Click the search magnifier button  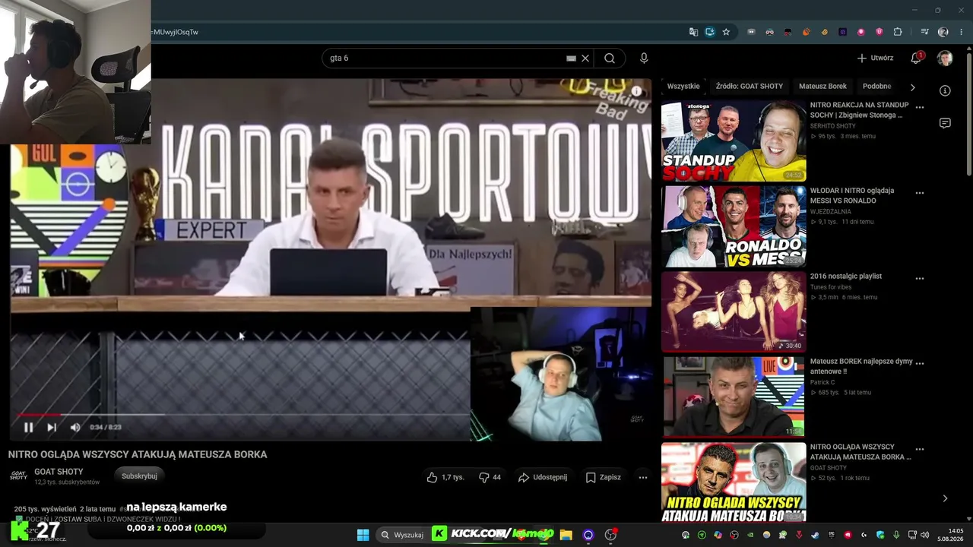pyautogui.click(x=610, y=58)
